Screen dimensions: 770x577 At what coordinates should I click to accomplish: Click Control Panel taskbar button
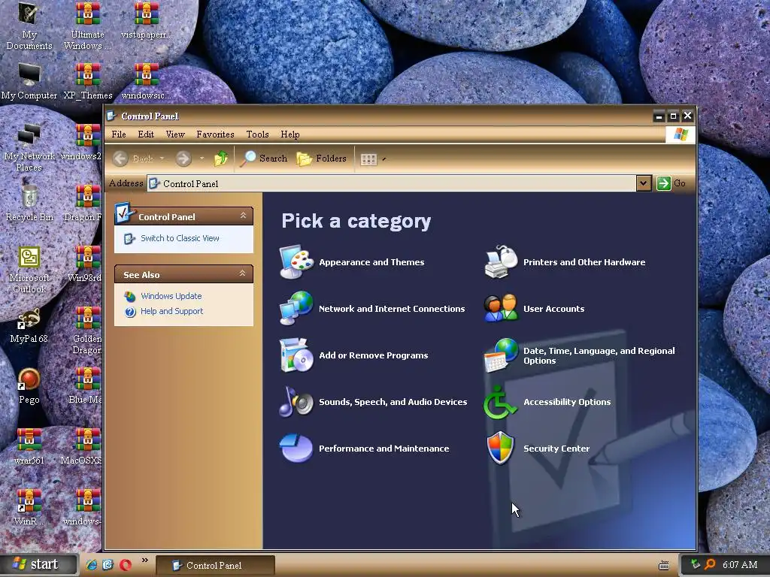point(215,565)
